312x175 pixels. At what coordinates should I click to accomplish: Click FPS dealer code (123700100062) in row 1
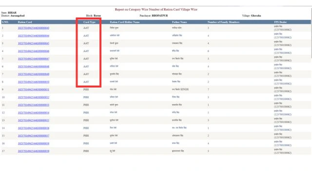pos(283,30)
